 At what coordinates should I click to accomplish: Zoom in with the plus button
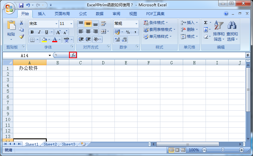click(x=242, y=150)
